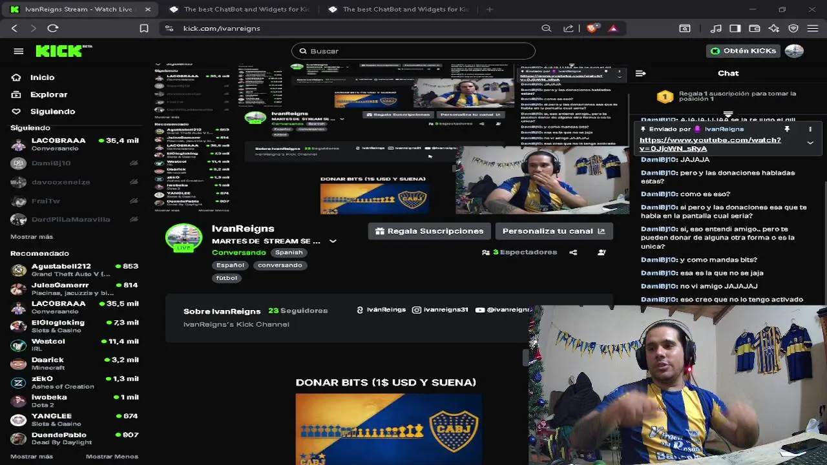
Task: Close the IvanReigns Stream tab
Action: [x=147, y=9]
